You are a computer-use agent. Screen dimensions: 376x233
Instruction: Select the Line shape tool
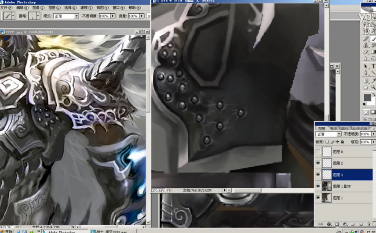pyautogui.click(x=373, y=72)
